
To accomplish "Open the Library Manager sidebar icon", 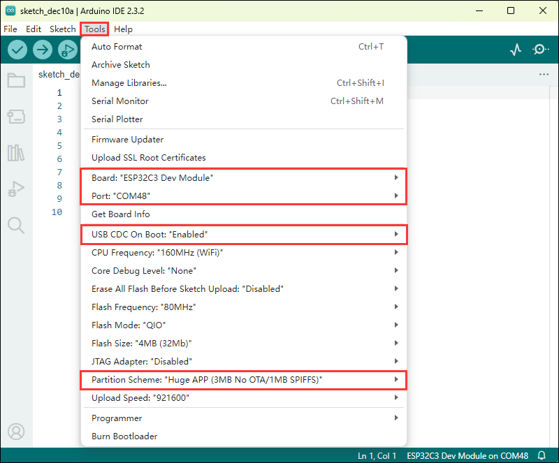I will pyautogui.click(x=16, y=153).
